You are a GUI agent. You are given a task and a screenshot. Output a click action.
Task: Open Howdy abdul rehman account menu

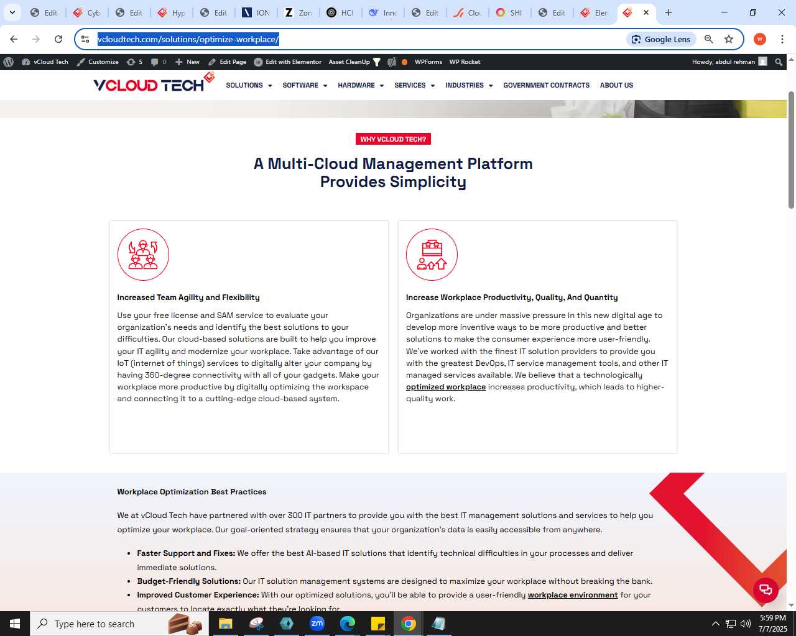(729, 62)
